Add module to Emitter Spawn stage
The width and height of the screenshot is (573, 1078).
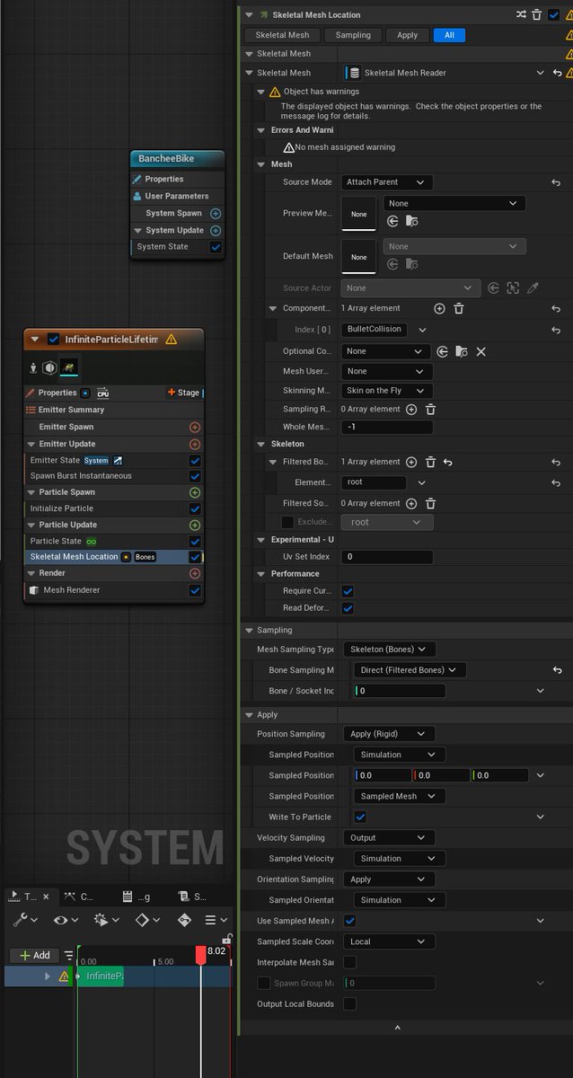(x=194, y=428)
